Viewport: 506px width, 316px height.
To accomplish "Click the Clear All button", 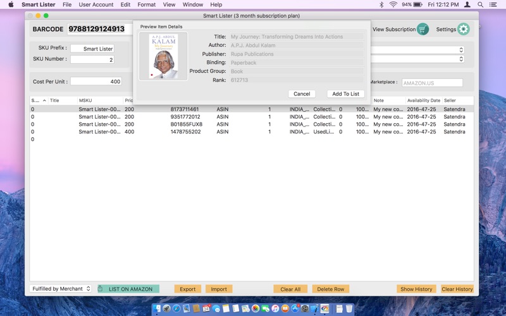I will [x=290, y=289].
